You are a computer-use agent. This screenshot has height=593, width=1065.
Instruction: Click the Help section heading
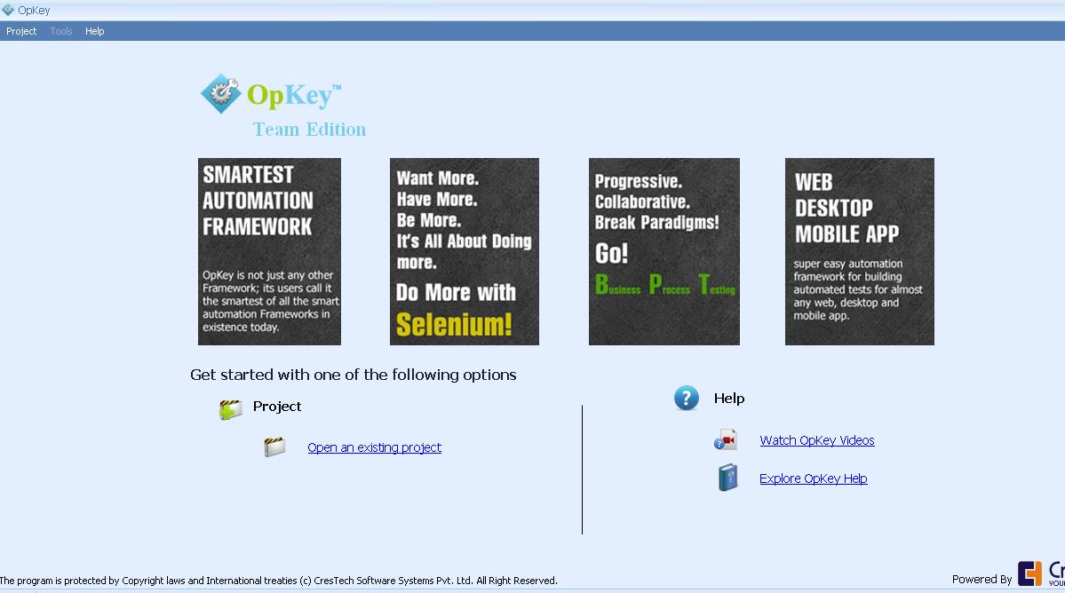(x=728, y=399)
